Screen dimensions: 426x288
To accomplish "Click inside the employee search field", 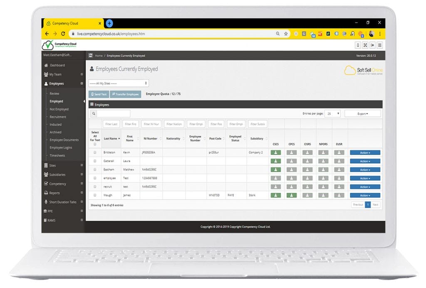I will [x=114, y=113].
